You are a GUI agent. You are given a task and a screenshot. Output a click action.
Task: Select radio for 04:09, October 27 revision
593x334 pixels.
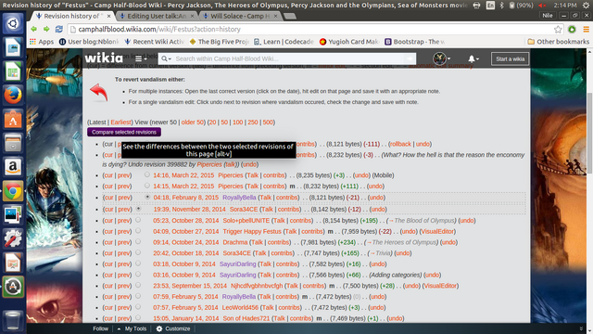click(138, 231)
